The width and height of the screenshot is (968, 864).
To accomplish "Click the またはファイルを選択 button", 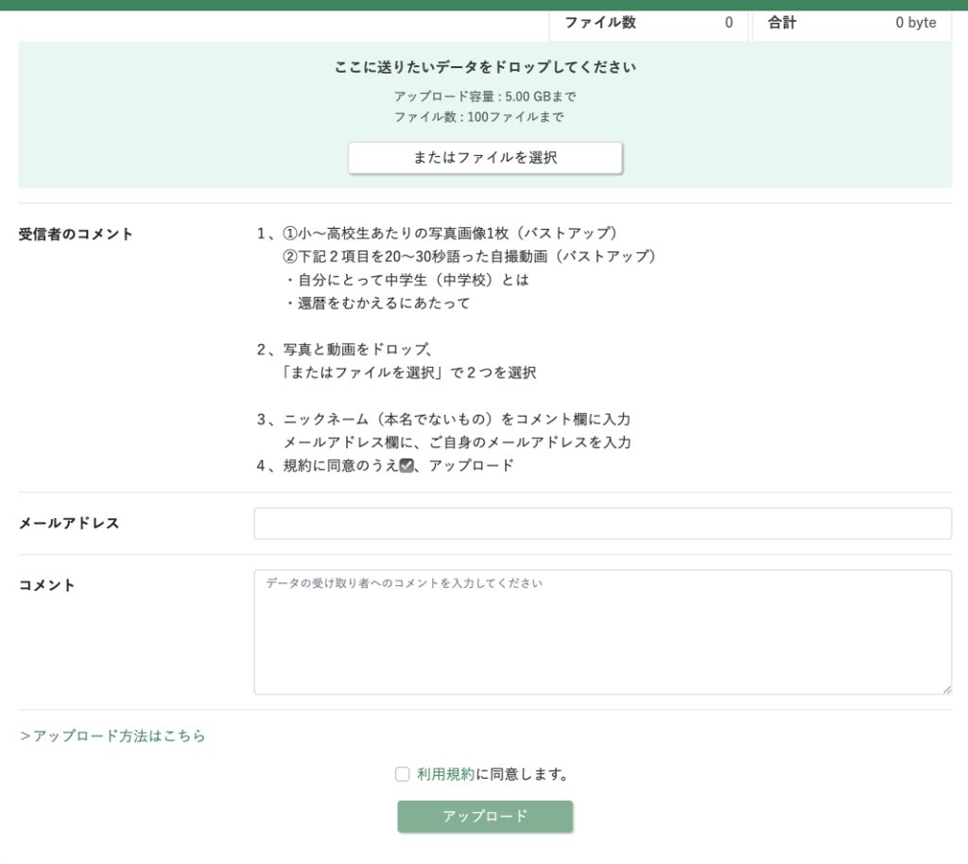I will click(485, 158).
